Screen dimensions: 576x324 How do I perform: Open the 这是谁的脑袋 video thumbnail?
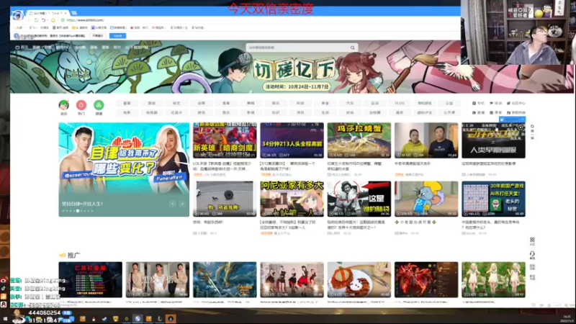359,199
